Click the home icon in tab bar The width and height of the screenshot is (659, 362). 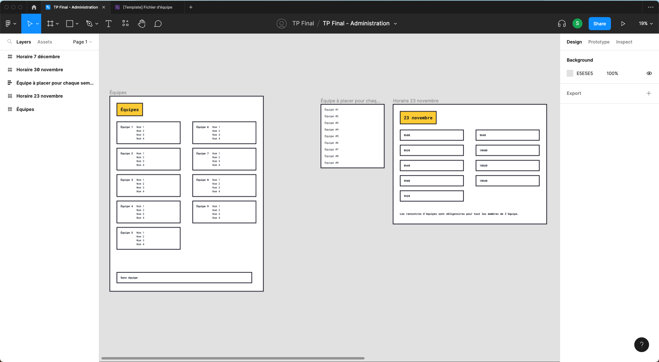coord(34,7)
